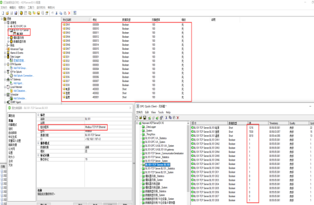Open the 工具(T) menu in KEPServerEX

[31, 7]
